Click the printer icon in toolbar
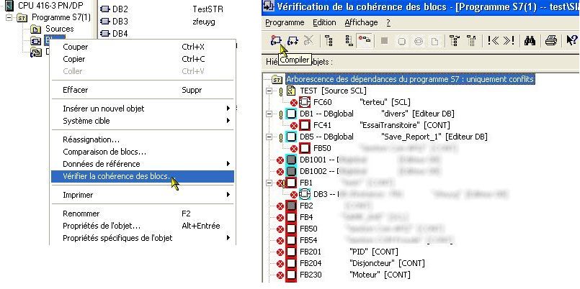Screen dimensions: 580x289 550,40
